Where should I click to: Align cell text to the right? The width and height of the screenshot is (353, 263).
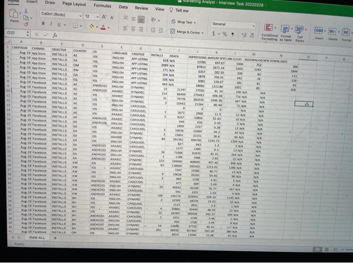141,29
